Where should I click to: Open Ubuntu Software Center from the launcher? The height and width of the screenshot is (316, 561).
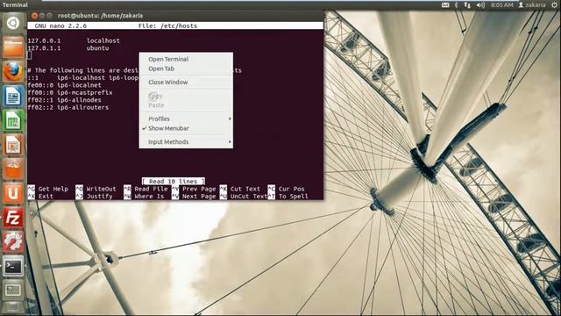click(13, 169)
